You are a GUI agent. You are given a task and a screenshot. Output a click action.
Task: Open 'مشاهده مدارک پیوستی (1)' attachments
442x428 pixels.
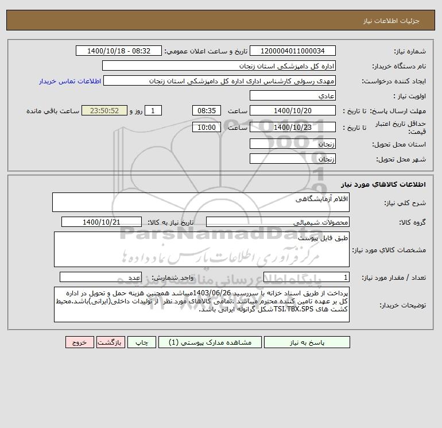pos(210,342)
